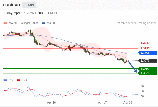158x107 pixels.
Task: Click the RSI legend color marker
Action: 5,80
